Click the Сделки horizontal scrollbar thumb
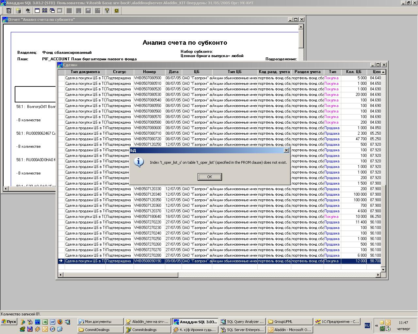 [121, 275]
